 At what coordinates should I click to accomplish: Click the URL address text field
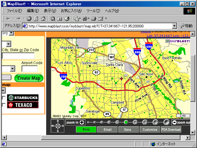click(100, 26)
